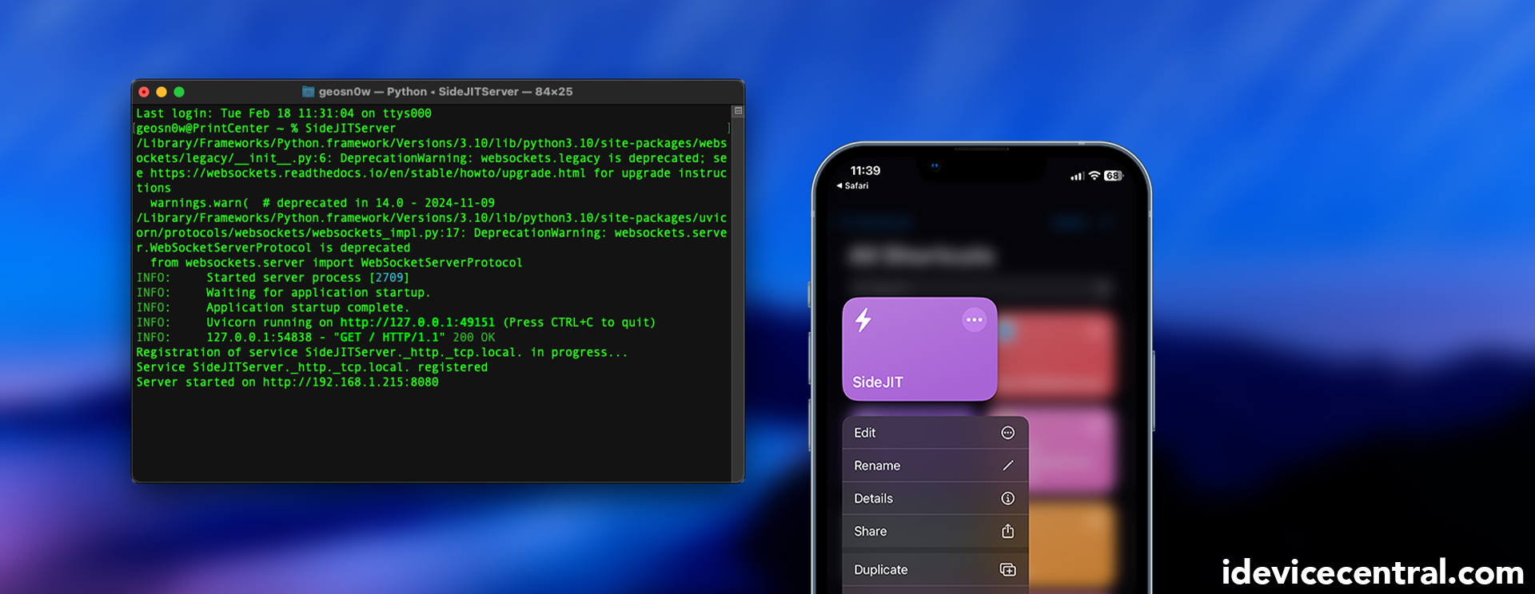Viewport: 1535px width, 594px height.
Task: Tap the blurred red shortcut card
Action: 1057,355
